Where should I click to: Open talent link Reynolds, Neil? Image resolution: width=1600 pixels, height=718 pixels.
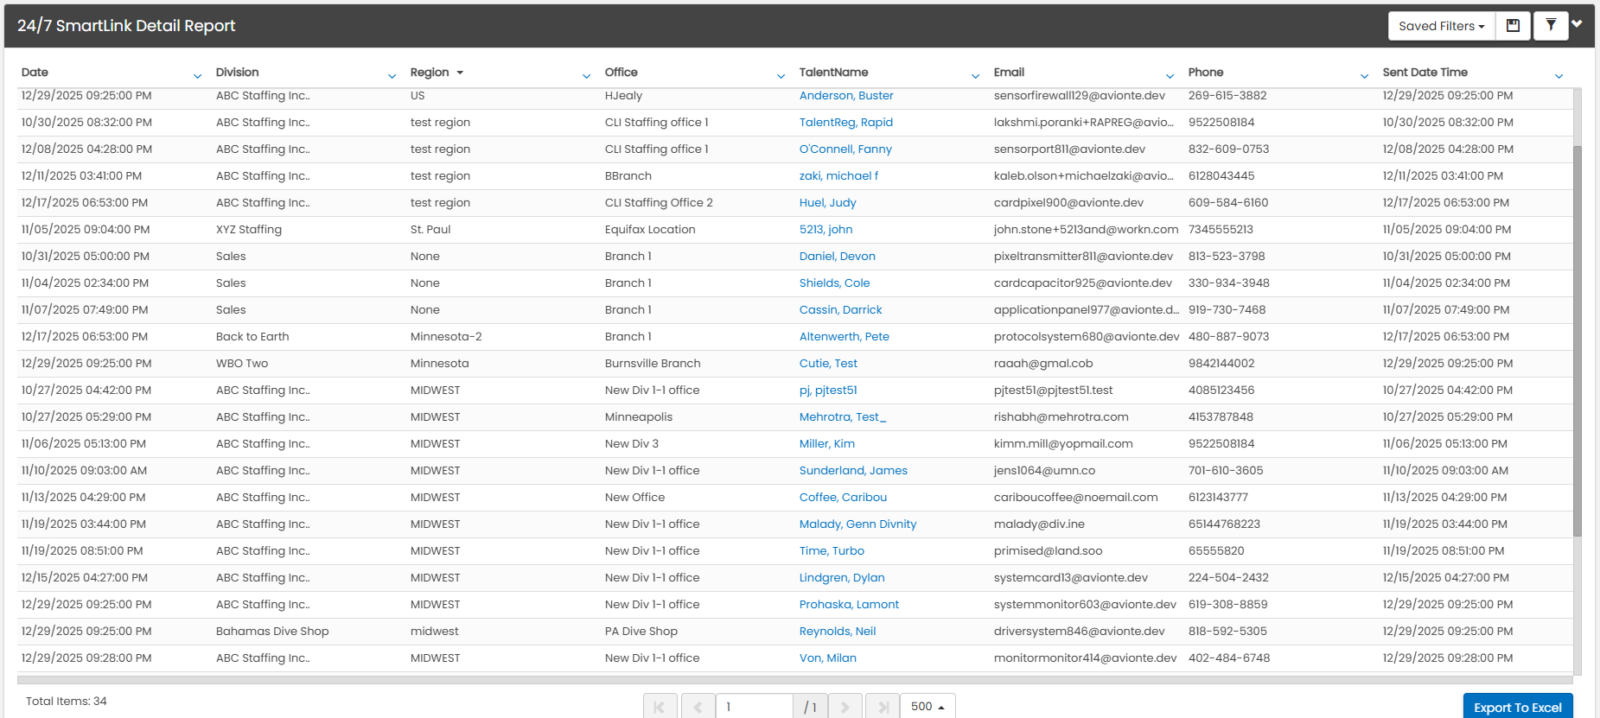click(x=838, y=632)
